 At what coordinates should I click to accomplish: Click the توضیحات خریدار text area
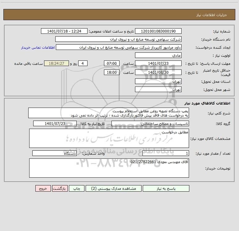[109, 168]
